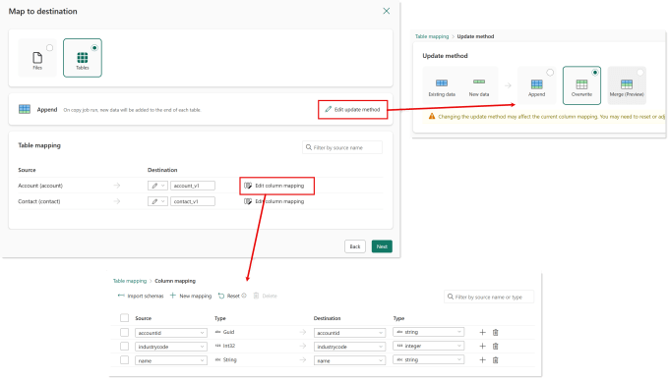This screenshot has width=669, height=379.
Task: Go to Table mapping breadcrumb in Update method panel
Action: click(x=432, y=36)
